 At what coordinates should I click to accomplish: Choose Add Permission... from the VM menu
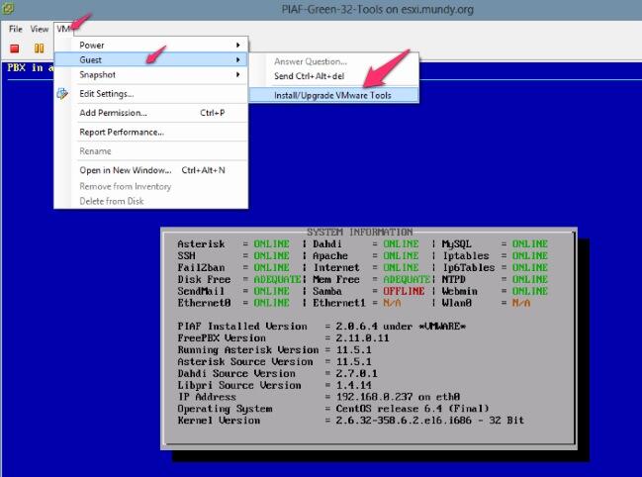coord(150,113)
